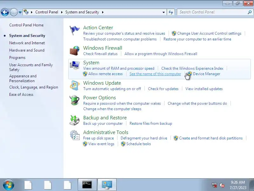Click the Power Options battery icon
Viewport: 254px width, 191px height.
pos(75,100)
